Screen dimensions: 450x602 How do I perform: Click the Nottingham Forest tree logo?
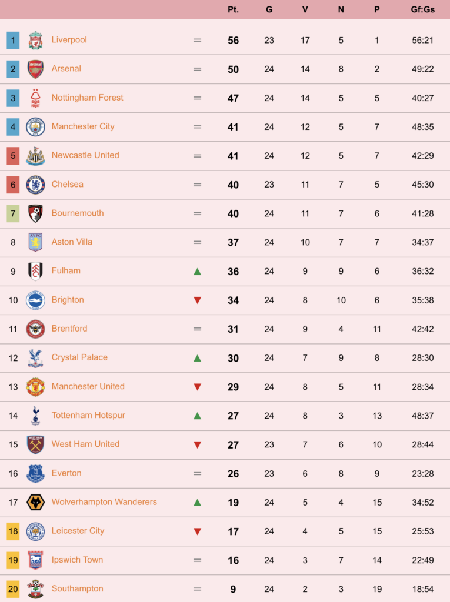pyautogui.click(x=35, y=98)
